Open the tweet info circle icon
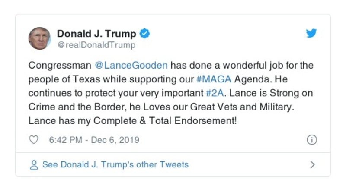346x192 pixels. click(311, 140)
